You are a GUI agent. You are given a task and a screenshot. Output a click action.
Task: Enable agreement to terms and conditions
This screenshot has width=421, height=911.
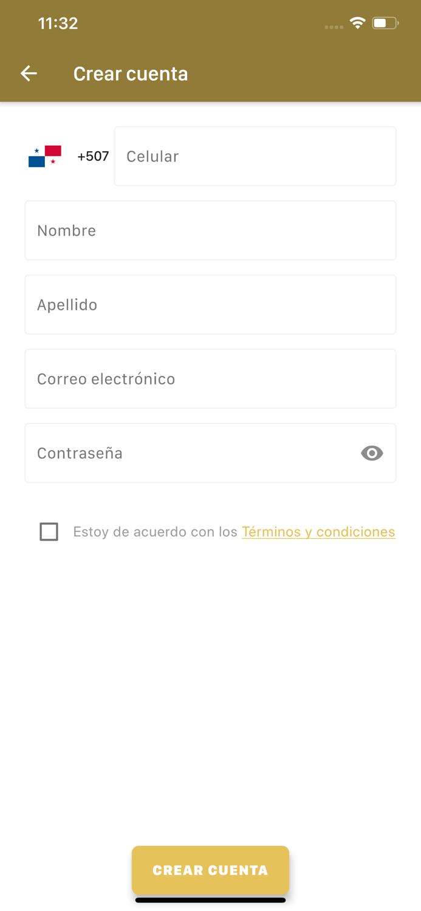coord(49,531)
